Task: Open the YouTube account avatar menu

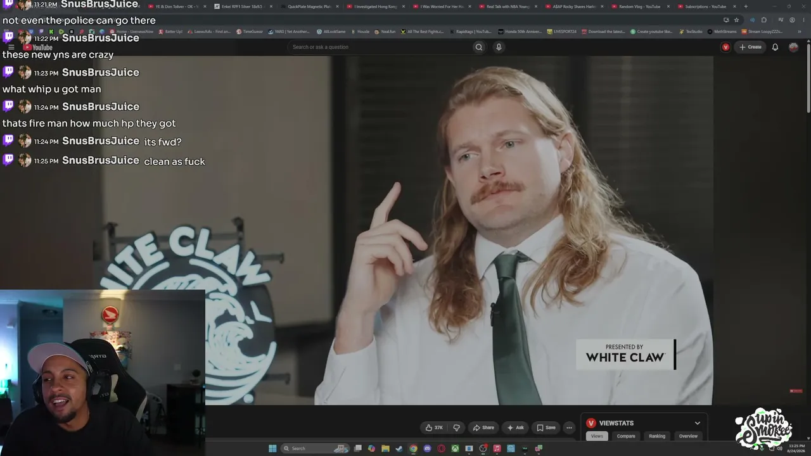Action: click(x=793, y=47)
